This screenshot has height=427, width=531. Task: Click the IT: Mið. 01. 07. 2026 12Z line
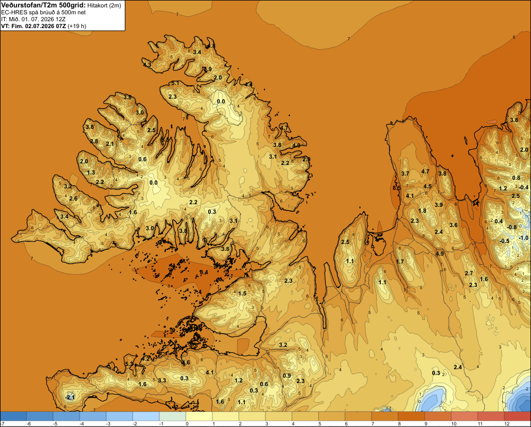coord(33,19)
